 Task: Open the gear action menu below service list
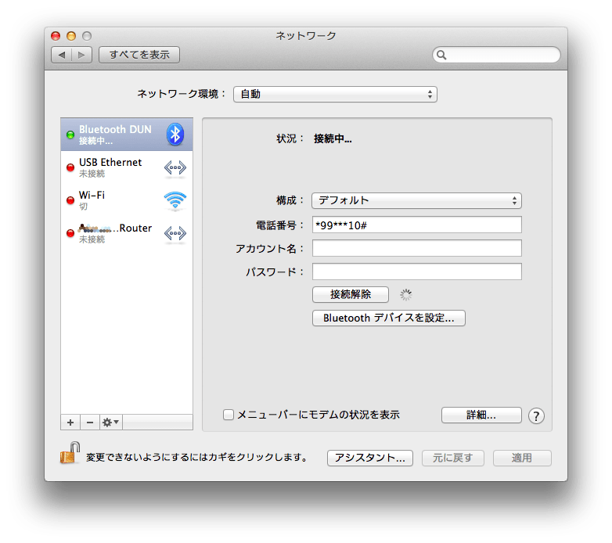click(110, 423)
